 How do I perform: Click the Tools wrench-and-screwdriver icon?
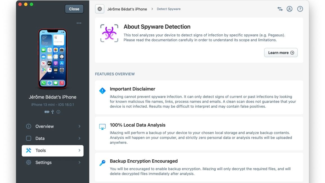[x=29, y=150]
